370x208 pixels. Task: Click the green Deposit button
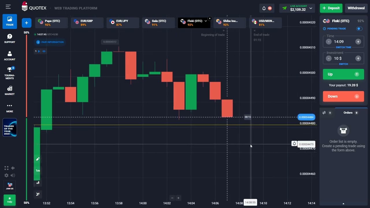pos(331,8)
